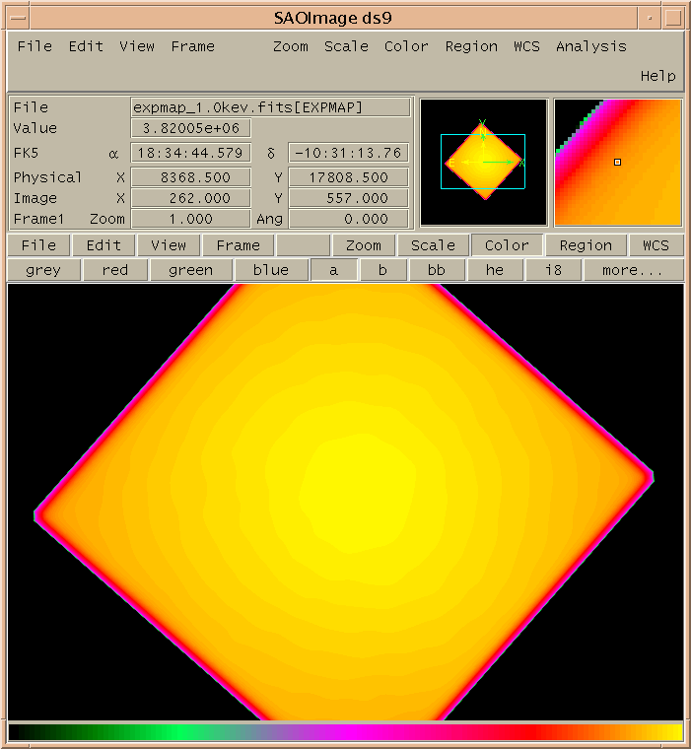Select the Color button in button bar
The height and width of the screenshot is (749, 691).
pyautogui.click(x=507, y=245)
